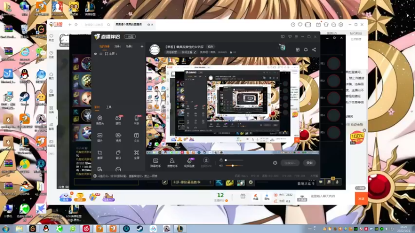Image resolution: width=415 pixels, height=233 pixels.
Task: Open the Tools tab in companion
Action: 109,107
